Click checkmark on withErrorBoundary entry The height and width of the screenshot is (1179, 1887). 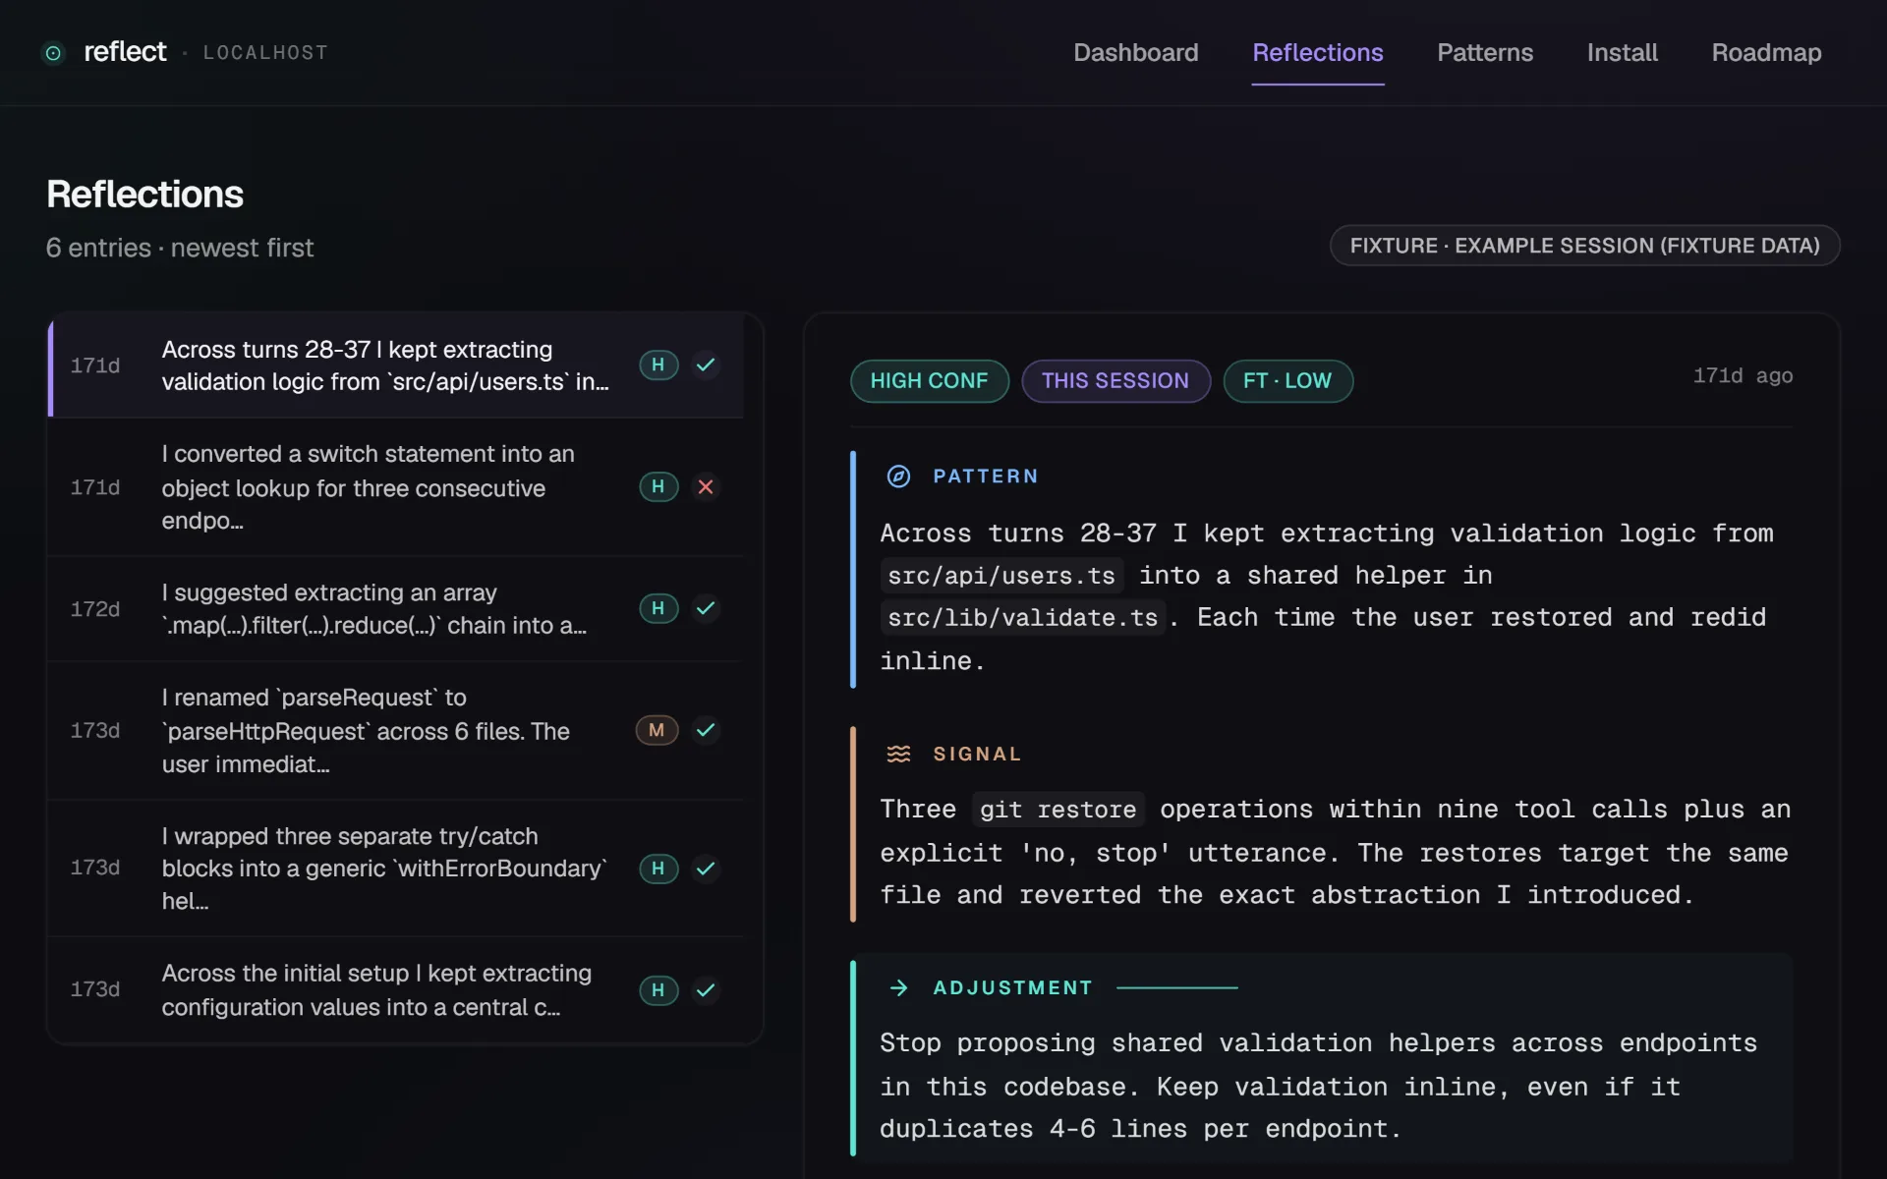pos(706,869)
